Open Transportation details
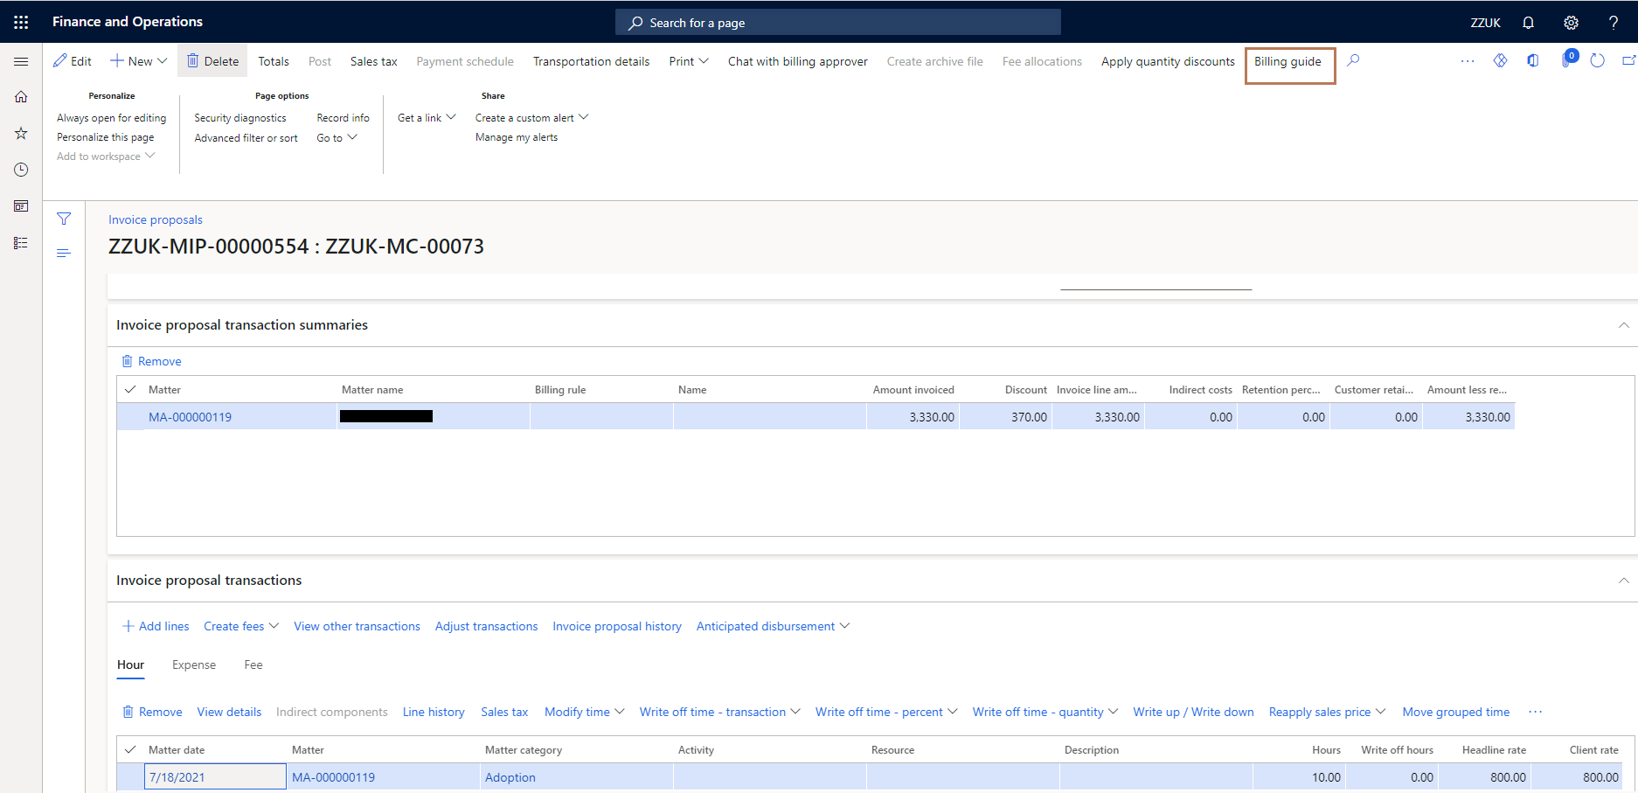Screen dimensions: 1638x793 point(592,61)
